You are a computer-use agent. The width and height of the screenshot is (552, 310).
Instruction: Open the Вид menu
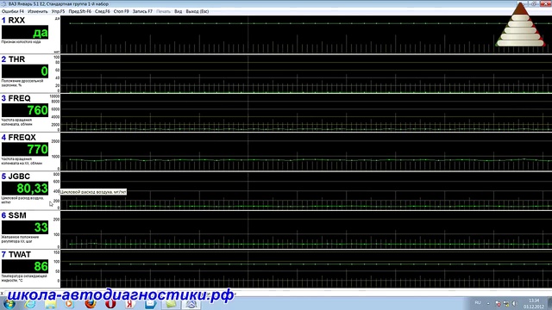coord(179,11)
